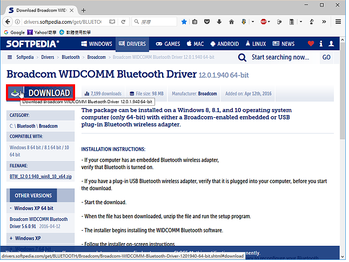Open the NEWS section menu
This screenshot has height=262, width=349.
point(283,44)
